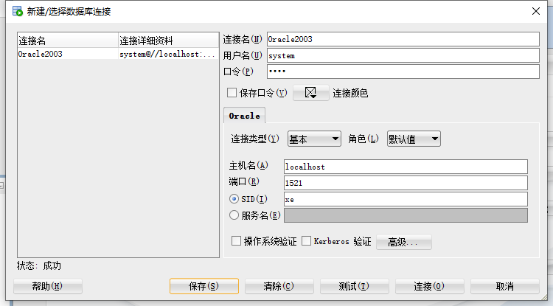The image size is (553, 306).
Task: Check the 操作系统验证 option
Action: tap(236, 241)
